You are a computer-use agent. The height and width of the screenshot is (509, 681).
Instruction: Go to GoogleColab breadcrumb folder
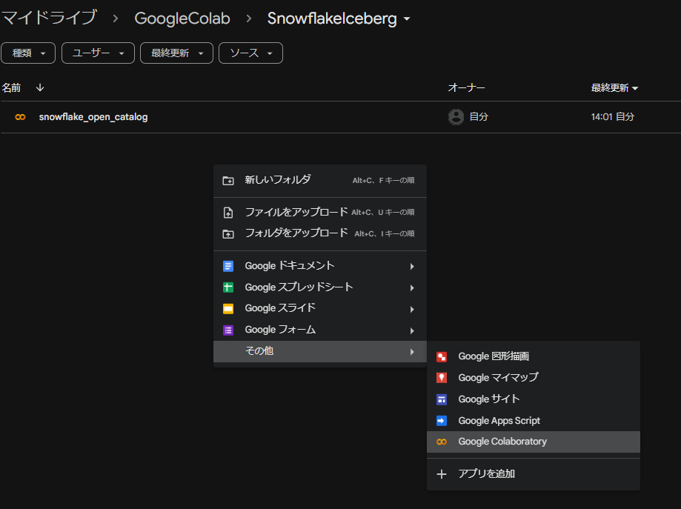pyautogui.click(x=182, y=19)
